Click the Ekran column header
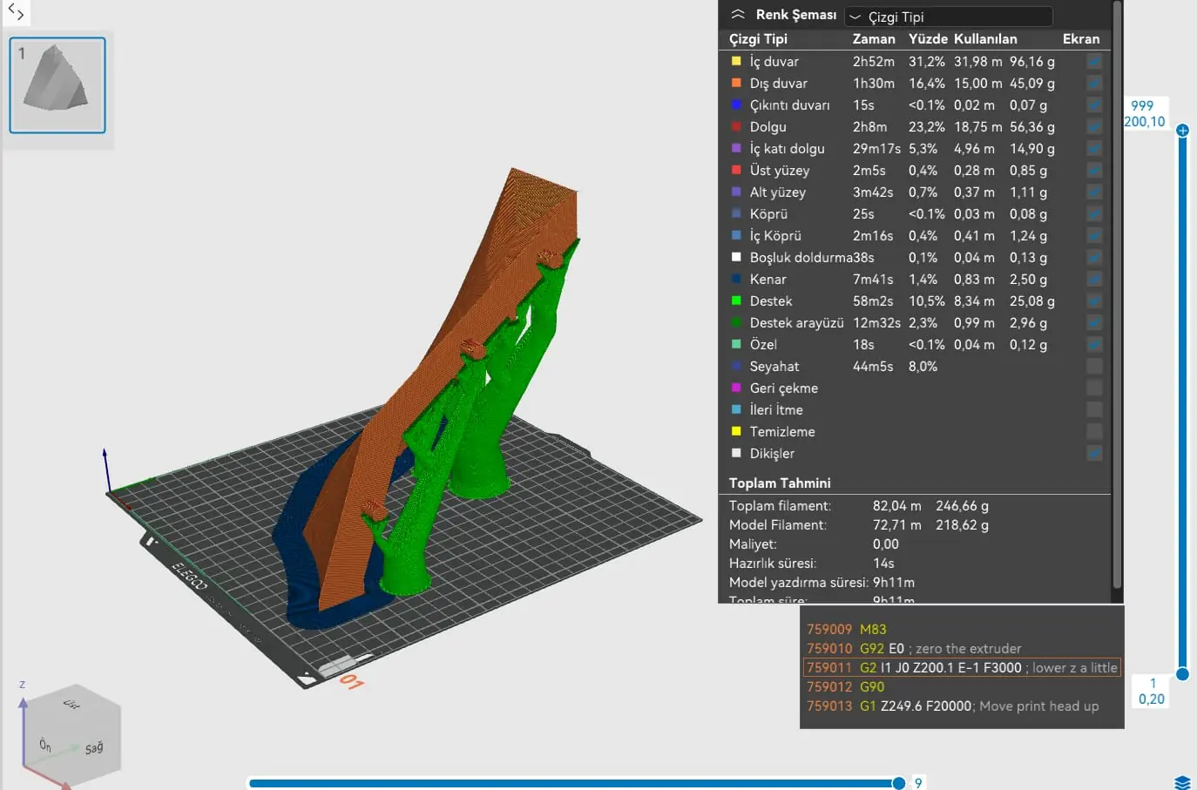Image resolution: width=1197 pixels, height=790 pixels. (1081, 39)
